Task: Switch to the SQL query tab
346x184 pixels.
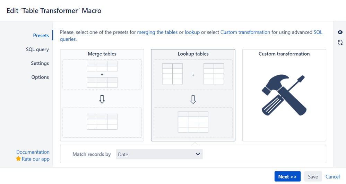Action: pyautogui.click(x=37, y=49)
